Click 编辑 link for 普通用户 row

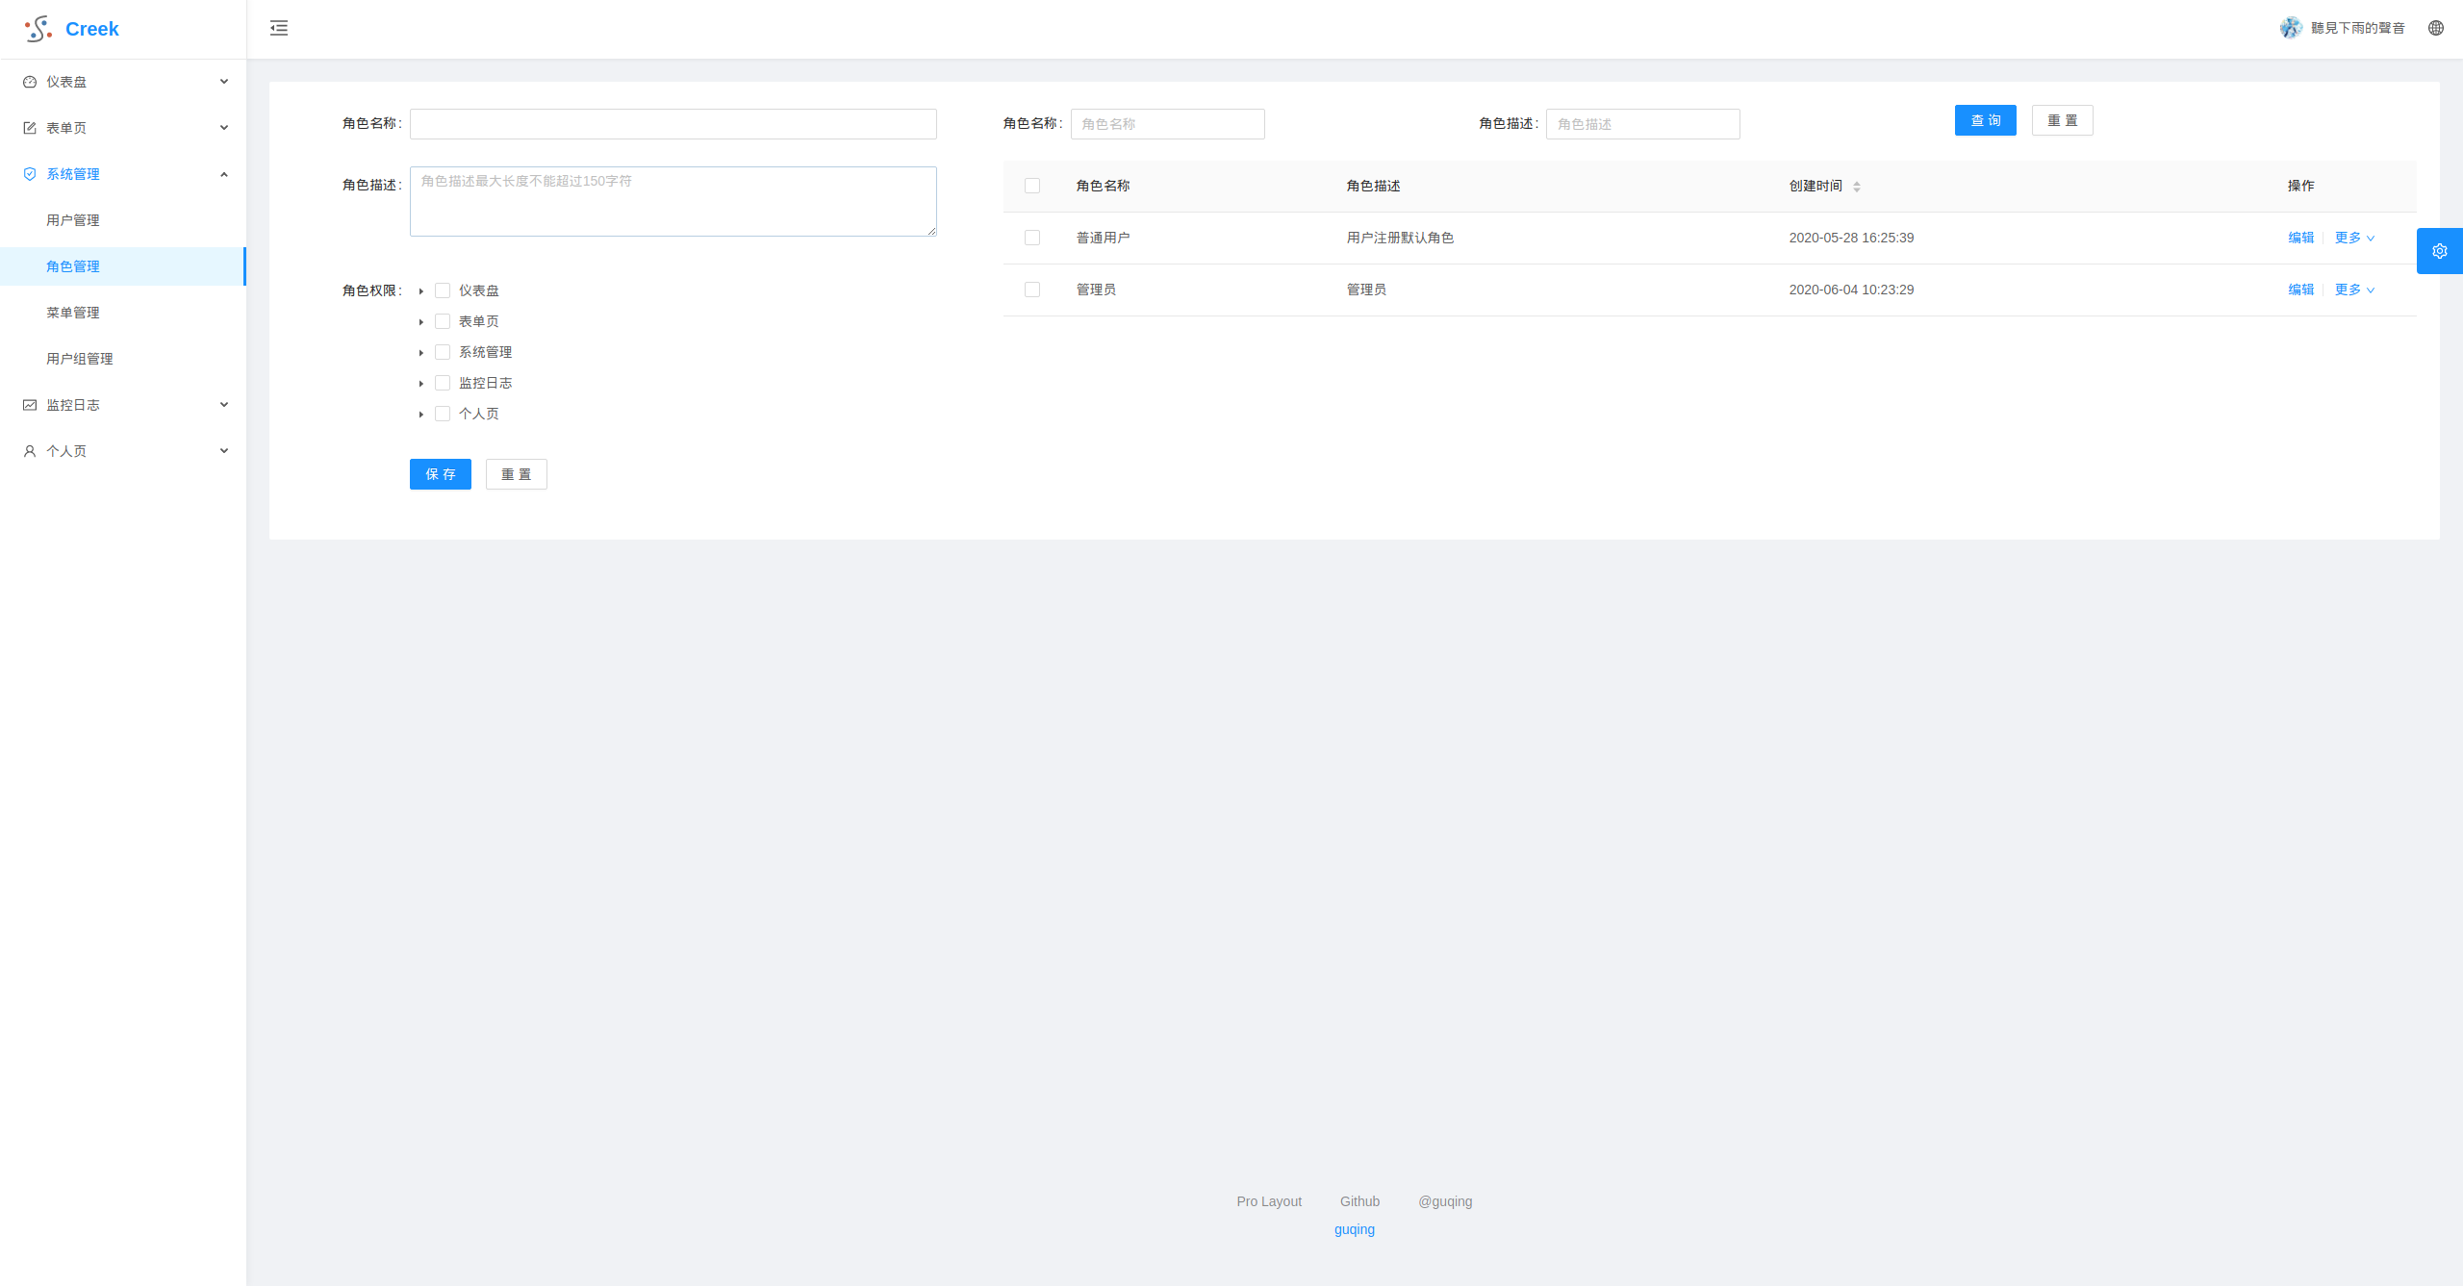tap(2300, 238)
